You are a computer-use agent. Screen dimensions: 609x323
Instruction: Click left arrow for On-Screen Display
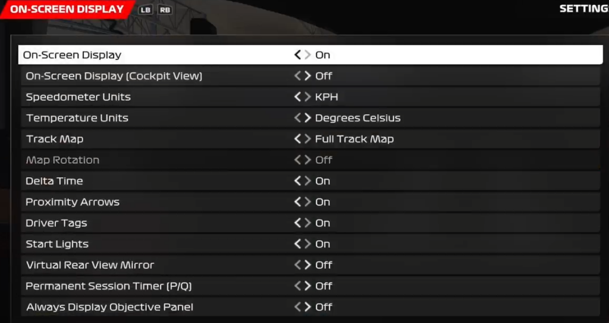pyautogui.click(x=297, y=55)
